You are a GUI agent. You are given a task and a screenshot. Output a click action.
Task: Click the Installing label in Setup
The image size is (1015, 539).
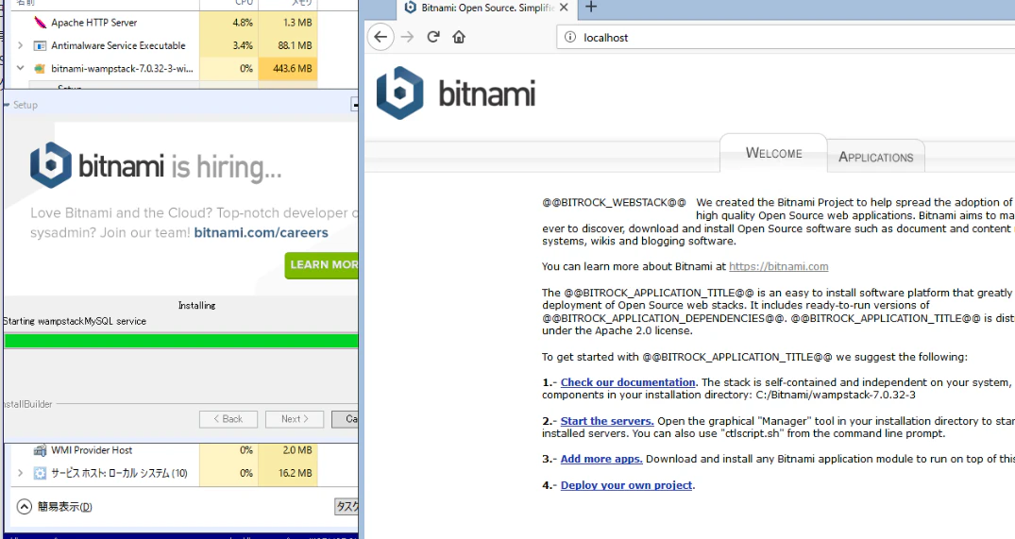pyautogui.click(x=196, y=306)
